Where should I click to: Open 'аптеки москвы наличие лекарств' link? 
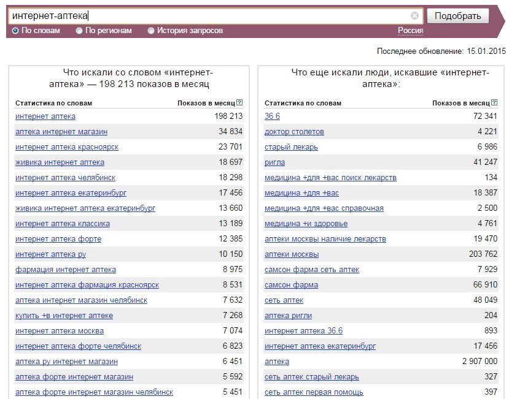(325, 238)
